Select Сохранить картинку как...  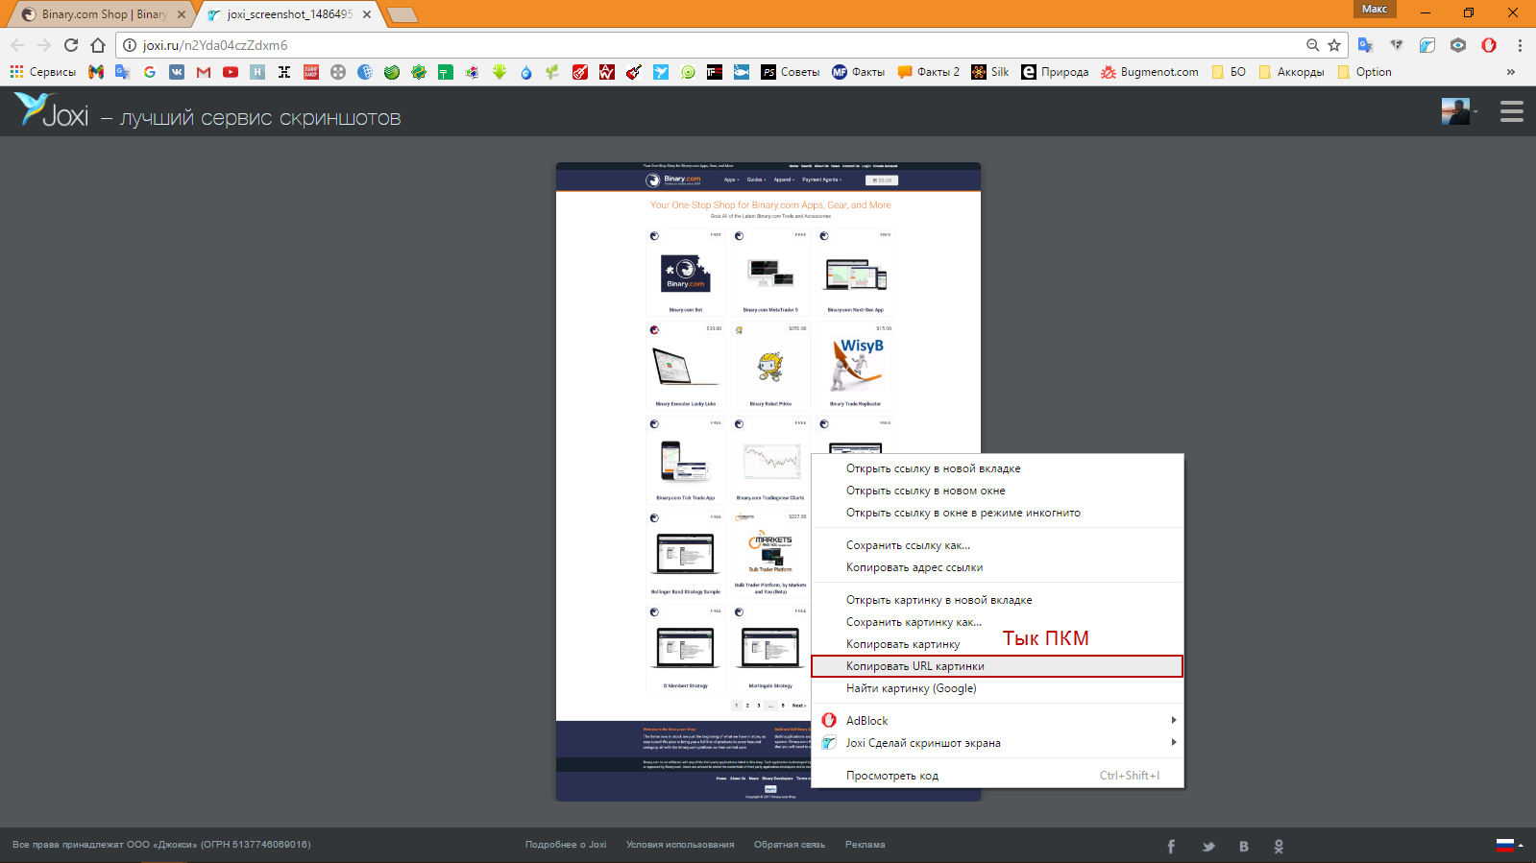997,622
